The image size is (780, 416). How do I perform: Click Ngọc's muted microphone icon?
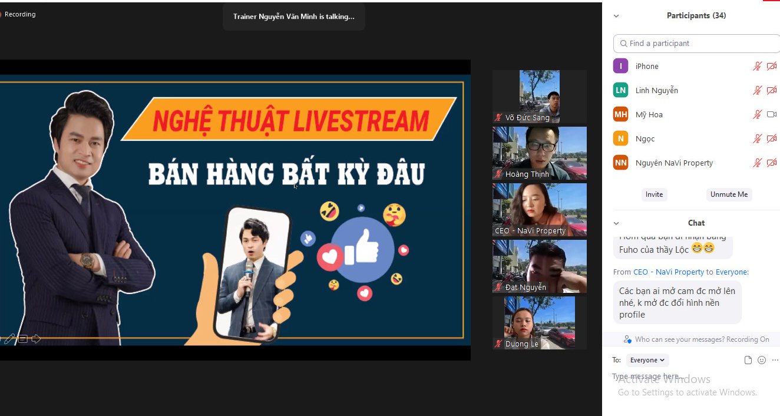758,138
